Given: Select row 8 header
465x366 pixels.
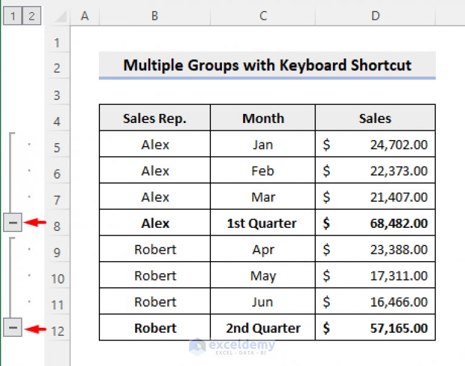Looking at the screenshot, I should point(57,227).
